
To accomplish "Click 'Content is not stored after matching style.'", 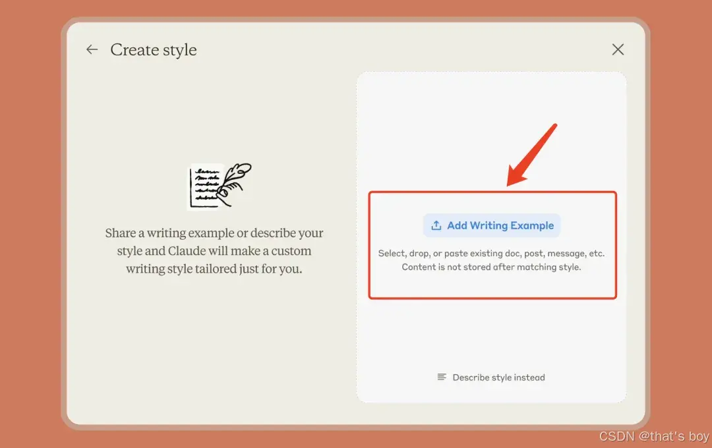I will coord(491,267).
